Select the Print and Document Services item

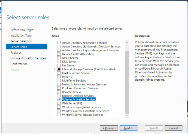pos(80,88)
